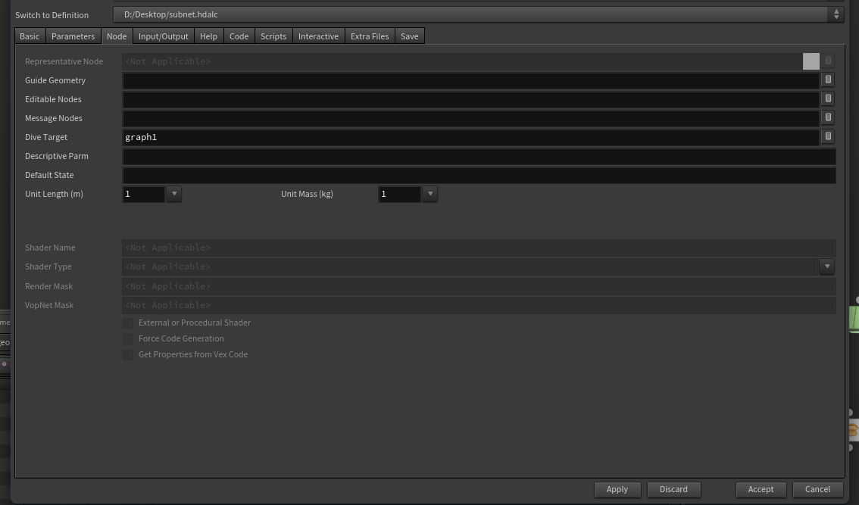
Task: Open node chooser for Guide Geometry
Action: 828,80
